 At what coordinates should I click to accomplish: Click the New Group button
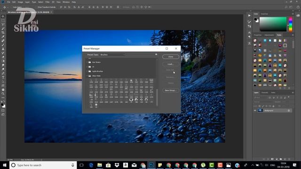click(x=171, y=90)
